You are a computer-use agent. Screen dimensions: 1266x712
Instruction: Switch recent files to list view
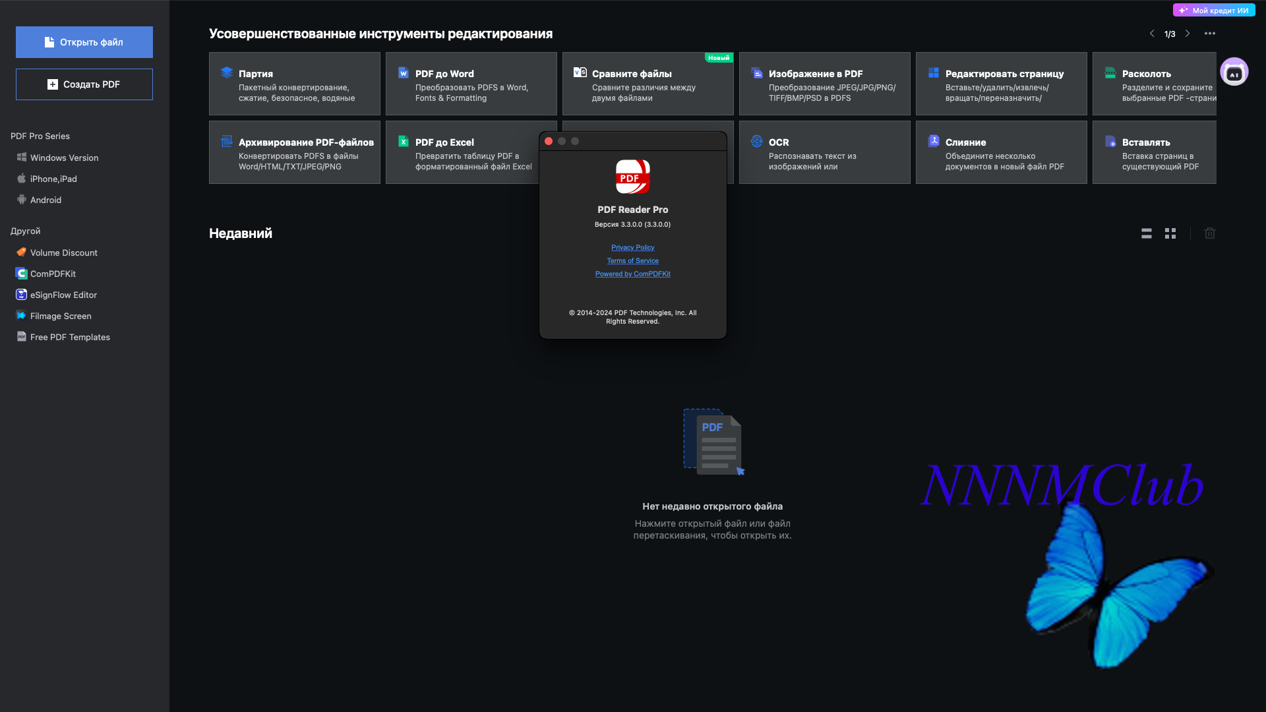pyautogui.click(x=1147, y=233)
